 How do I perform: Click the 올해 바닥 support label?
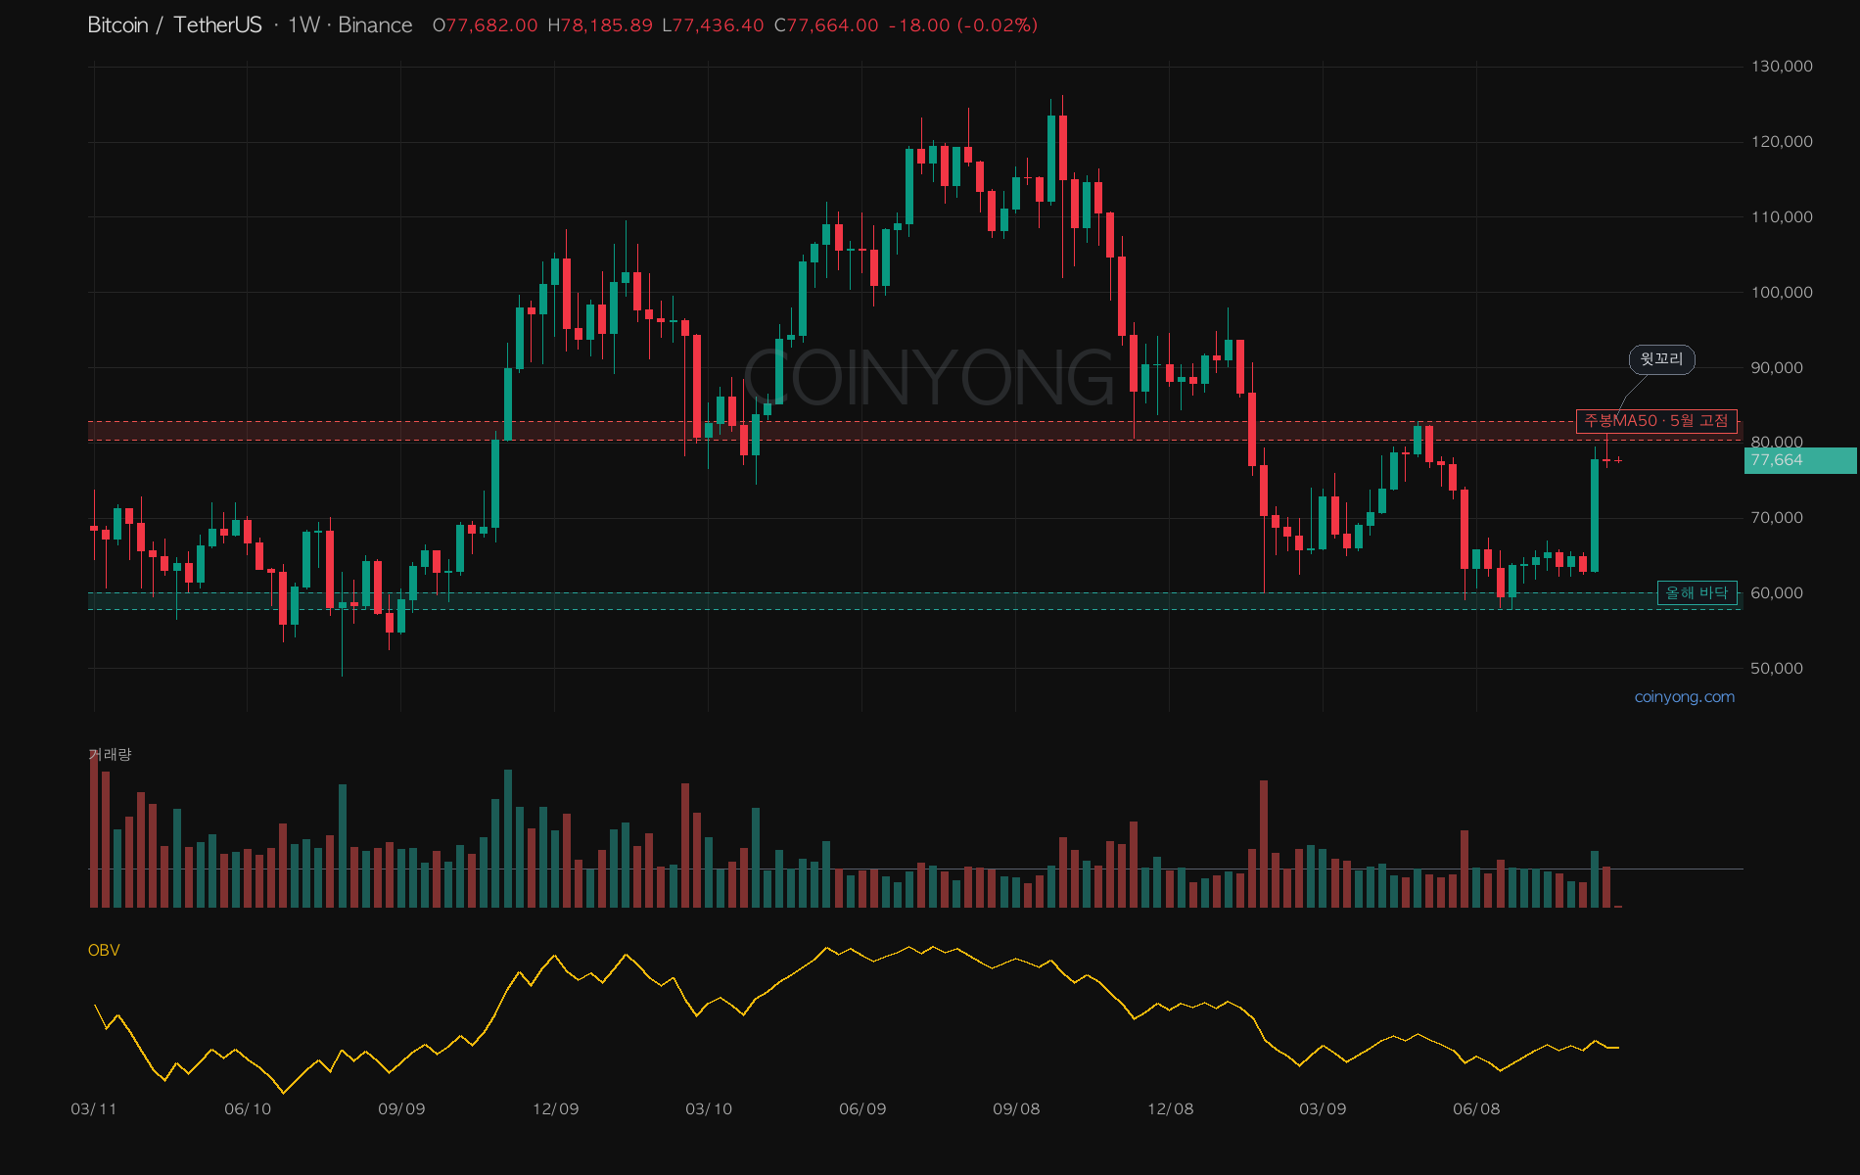(1697, 593)
